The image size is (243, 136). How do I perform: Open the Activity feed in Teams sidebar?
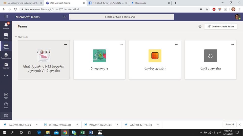point(6,26)
